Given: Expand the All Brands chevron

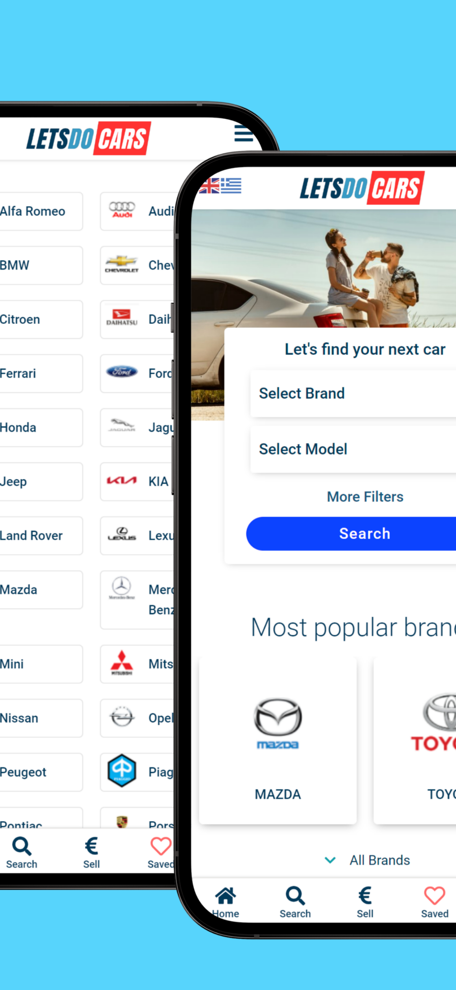Looking at the screenshot, I should pos(330,860).
